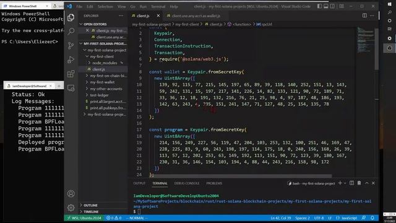Change encoding via UTF-8 status item
The height and width of the screenshot is (223, 396).
[319, 217]
